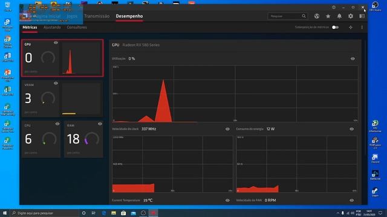This screenshot has width=387, height=217.
Task: Click the 0 RPM fan speed value
Action: pos(270,201)
